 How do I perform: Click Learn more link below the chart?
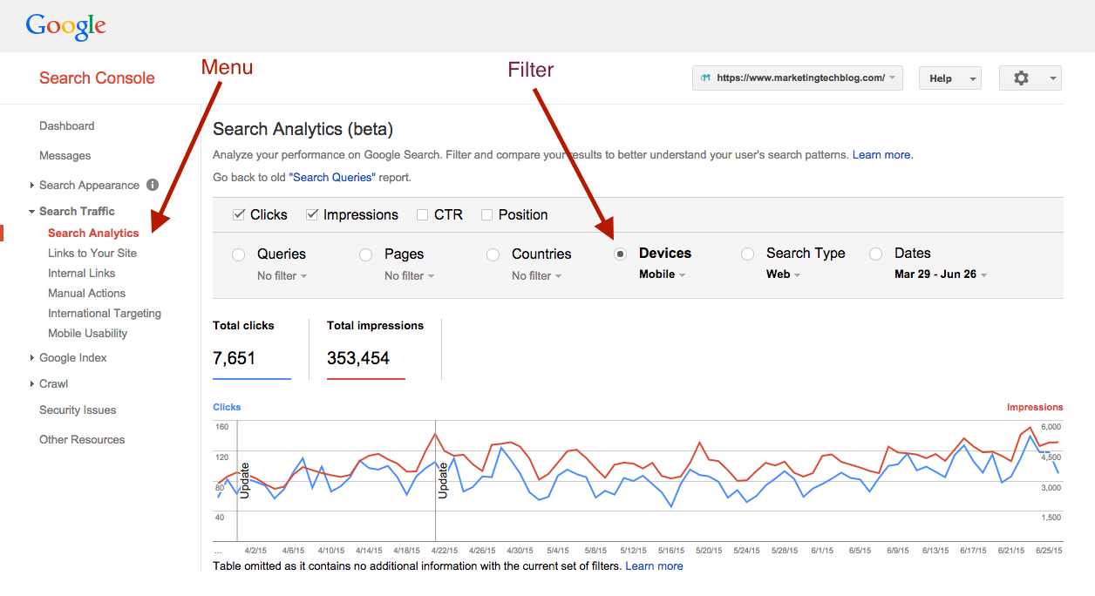coord(654,566)
